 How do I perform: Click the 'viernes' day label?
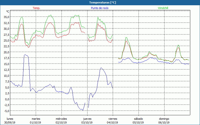113,119
